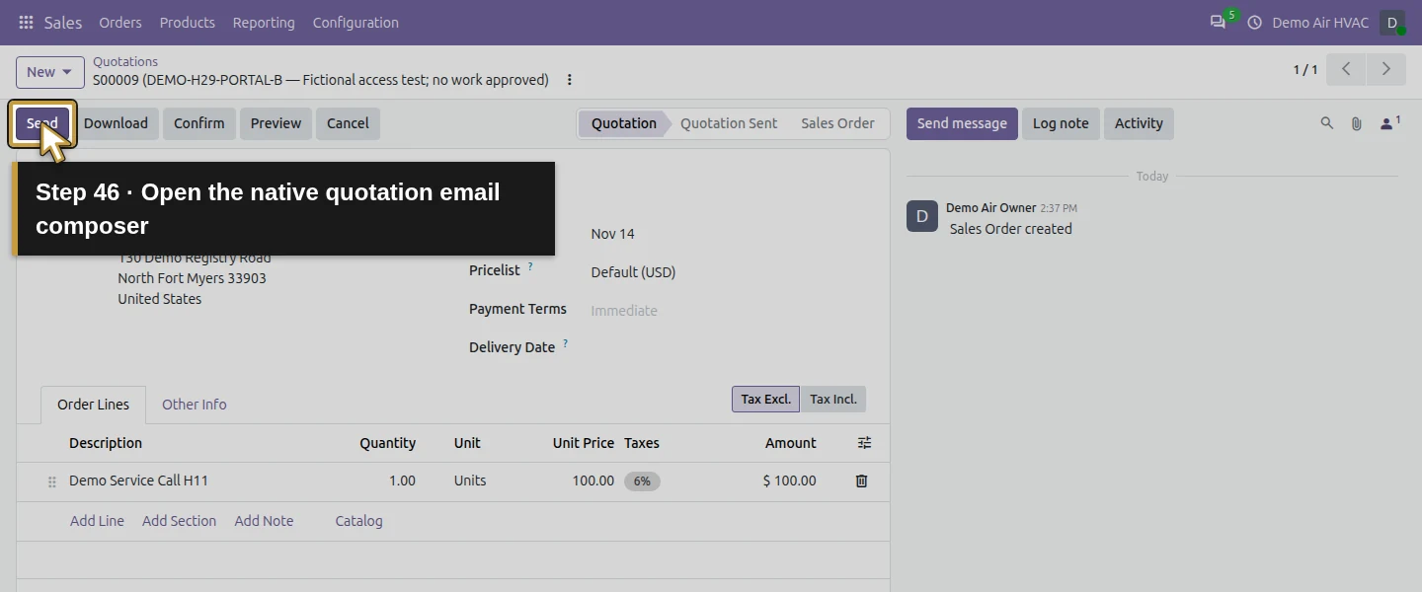Click Send message in chatter
Viewport: 1422px width, 592px height.
962,123
